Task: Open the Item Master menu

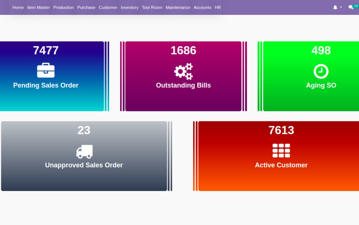Action: tap(38, 7)
